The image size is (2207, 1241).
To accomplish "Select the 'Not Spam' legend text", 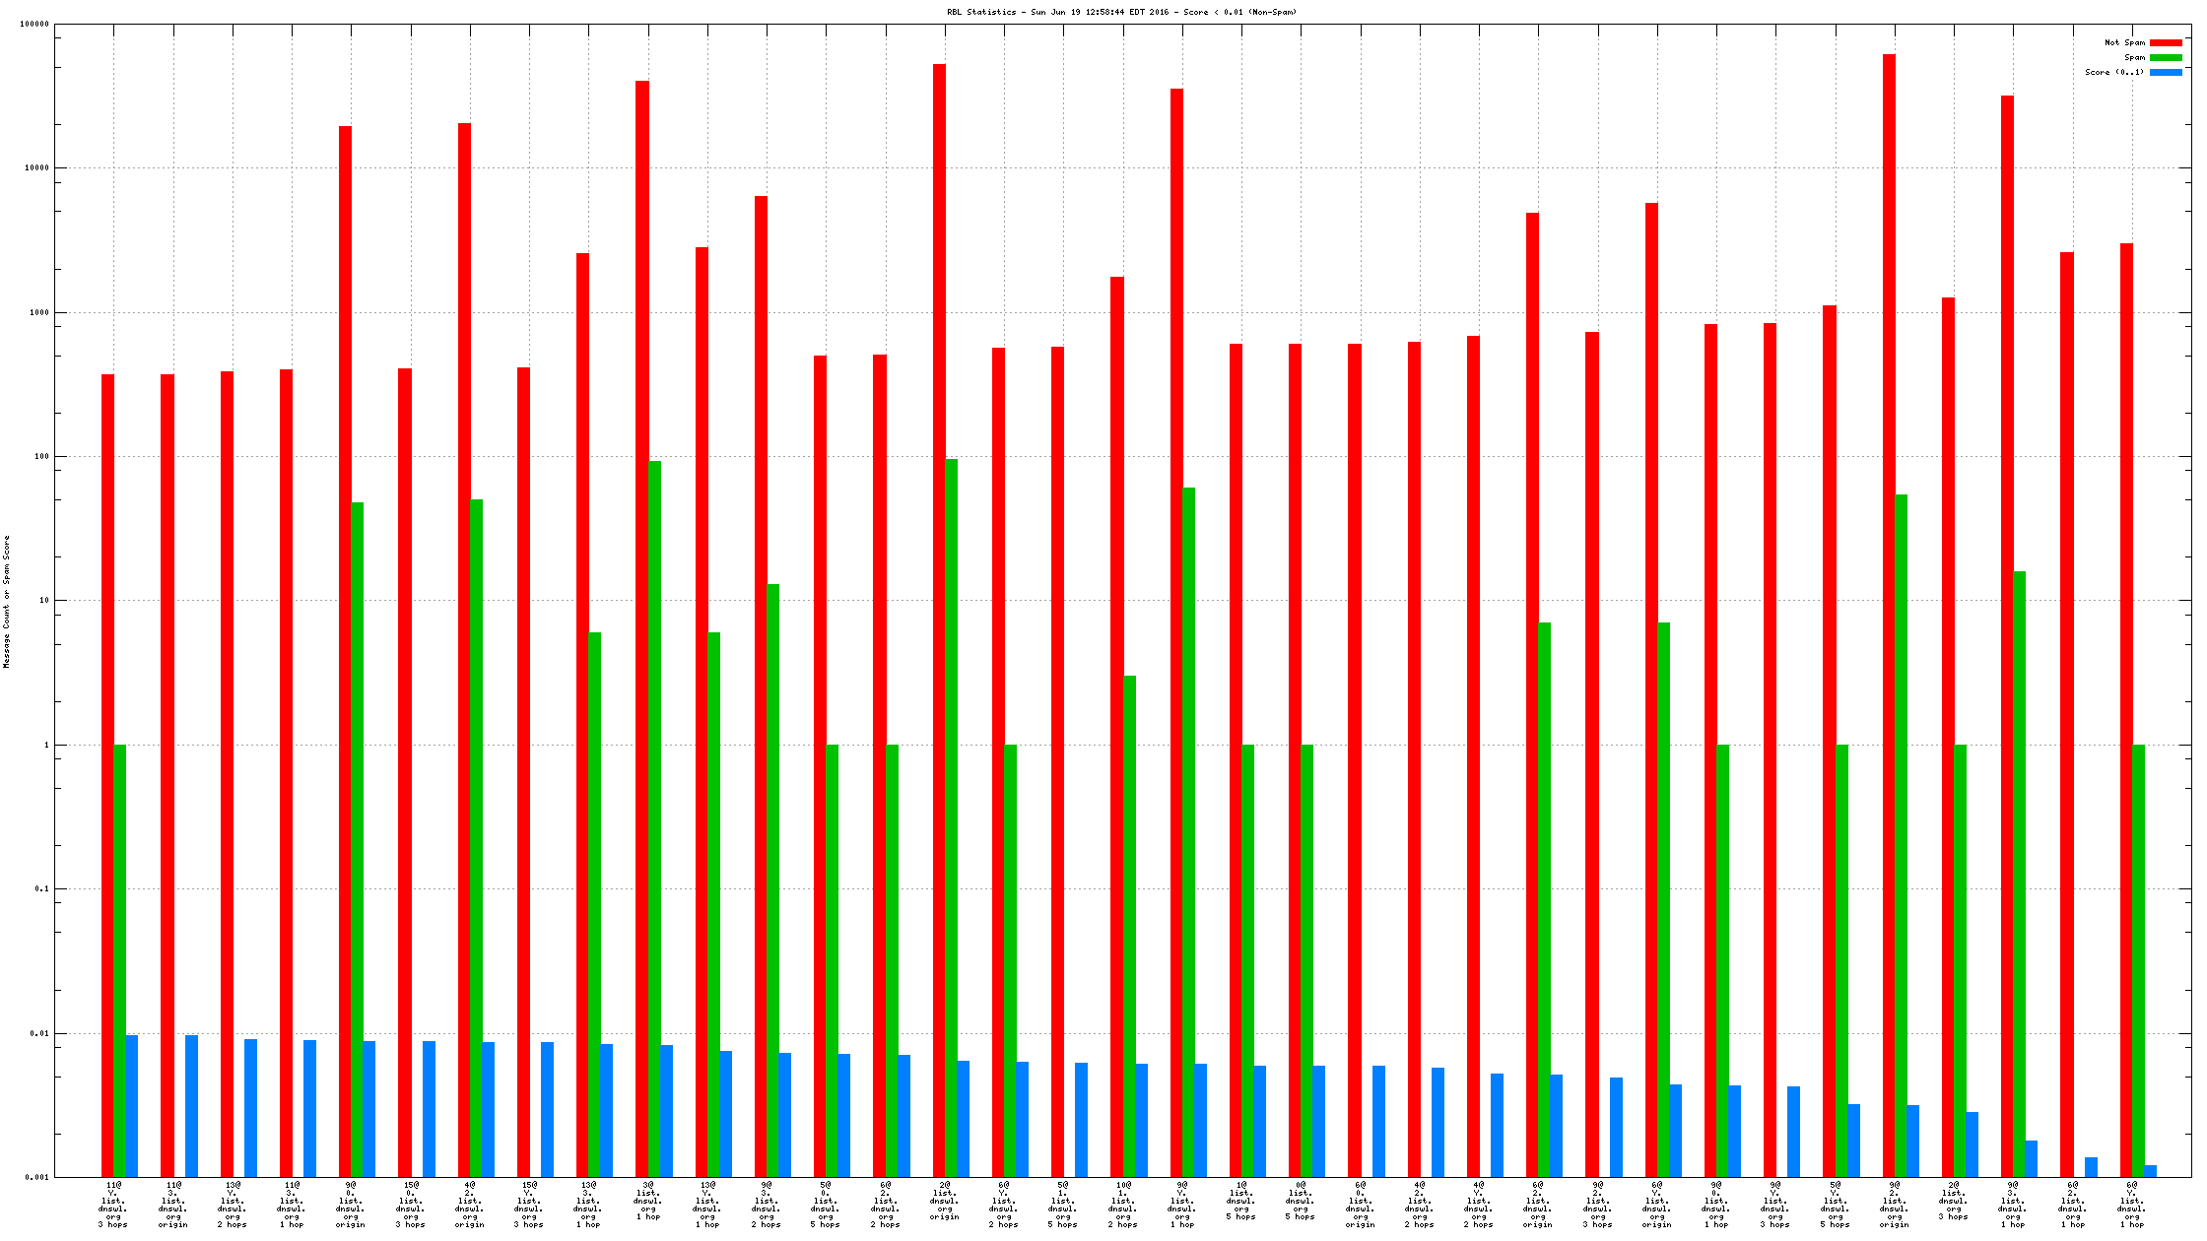I will point(2124,42).
